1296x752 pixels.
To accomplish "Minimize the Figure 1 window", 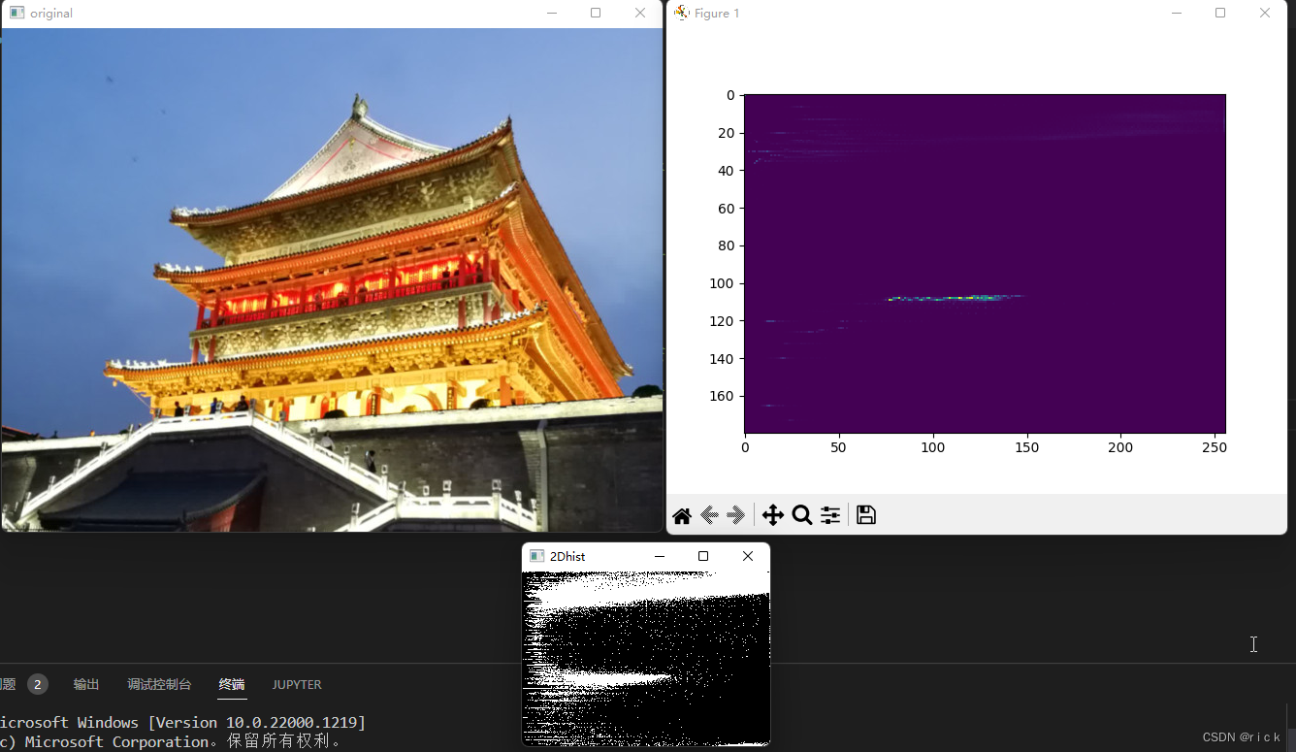I will [x=1177, y=13].
